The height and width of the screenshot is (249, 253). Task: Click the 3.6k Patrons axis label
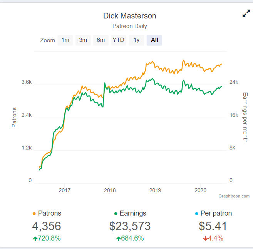click(x=27, y=82)
